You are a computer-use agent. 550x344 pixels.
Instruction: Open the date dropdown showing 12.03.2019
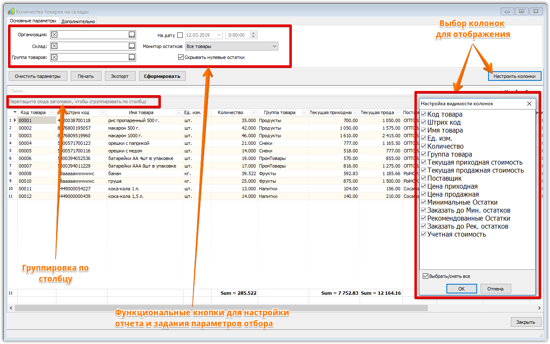(219, 35)
